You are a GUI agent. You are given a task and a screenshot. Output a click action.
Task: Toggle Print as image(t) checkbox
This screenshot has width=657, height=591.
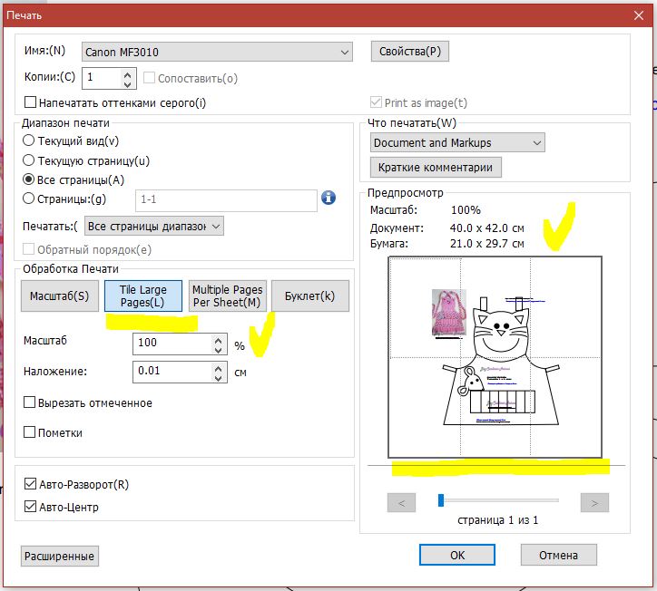pos(376,102)
